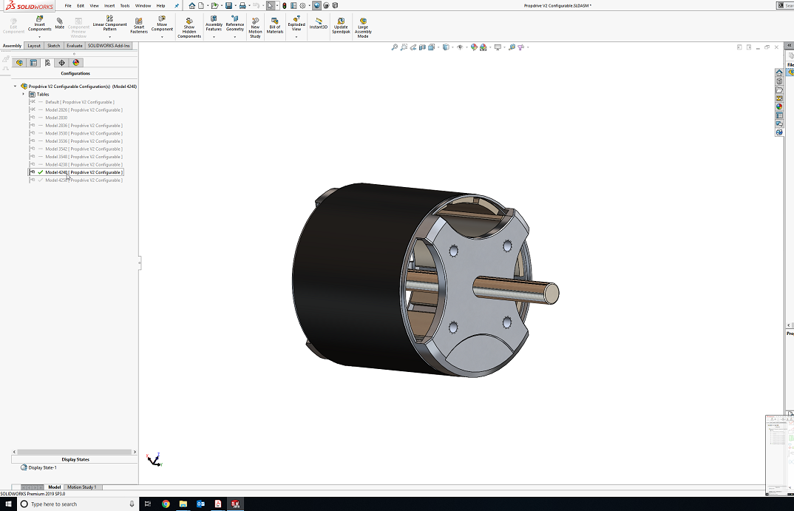Open the Windows Start menu
Screen dimensions: 794x511
(x=8, y=504)
